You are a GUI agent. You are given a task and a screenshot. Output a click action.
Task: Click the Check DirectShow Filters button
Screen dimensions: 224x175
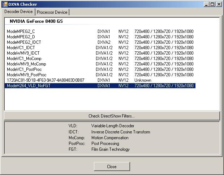coord(112,116)
